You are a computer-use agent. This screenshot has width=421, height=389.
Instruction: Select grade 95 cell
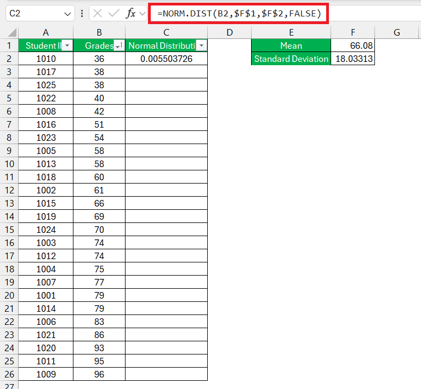tap(99, 361)
